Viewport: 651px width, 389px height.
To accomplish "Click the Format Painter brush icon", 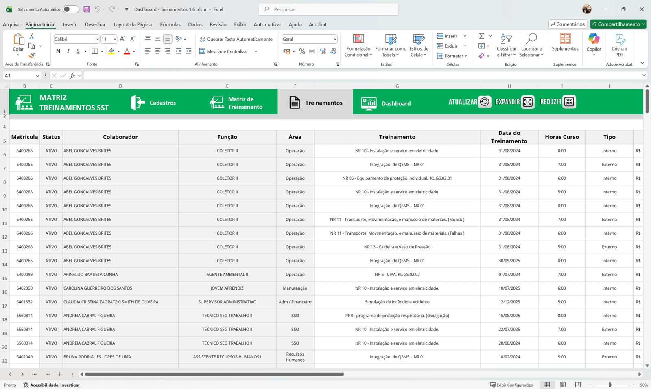I will 32,55.
